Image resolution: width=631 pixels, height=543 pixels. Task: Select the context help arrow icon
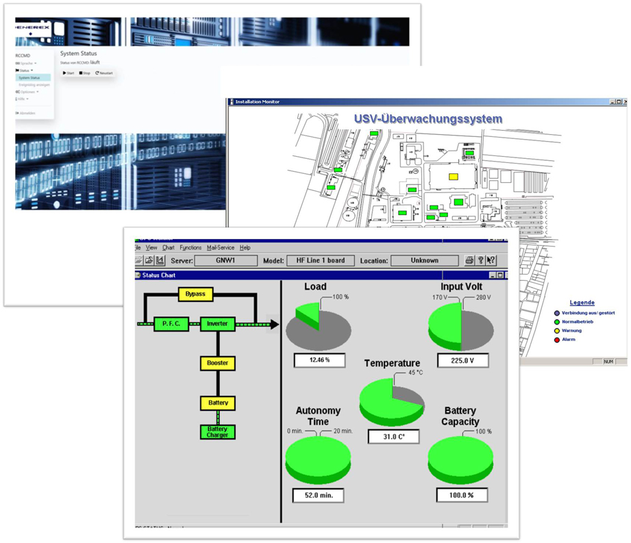[x=491, y=260]
